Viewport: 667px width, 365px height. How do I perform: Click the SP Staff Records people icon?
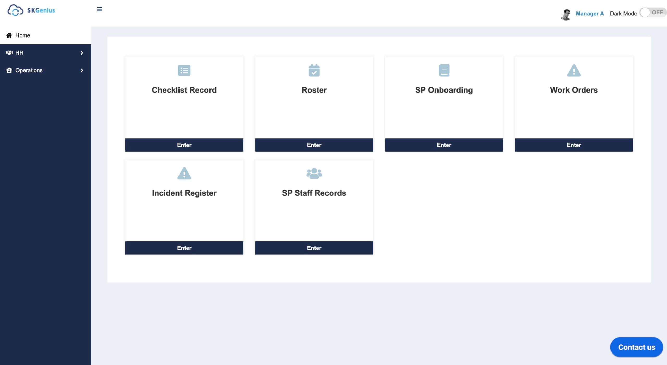[x=314, y=173]
